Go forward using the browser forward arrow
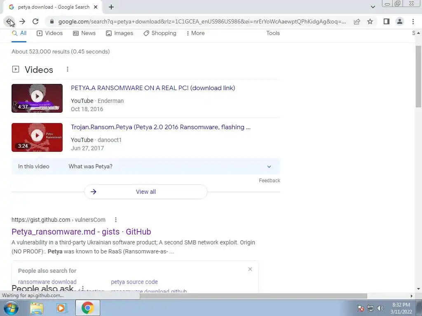422x316 pixels. (22, 21)
